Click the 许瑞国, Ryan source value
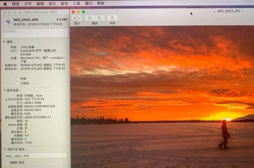 point(33,95)
